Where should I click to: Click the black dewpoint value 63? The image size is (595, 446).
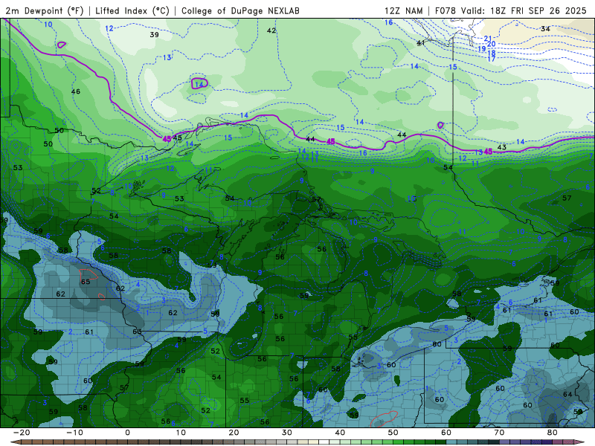click(x=137, y=332)
